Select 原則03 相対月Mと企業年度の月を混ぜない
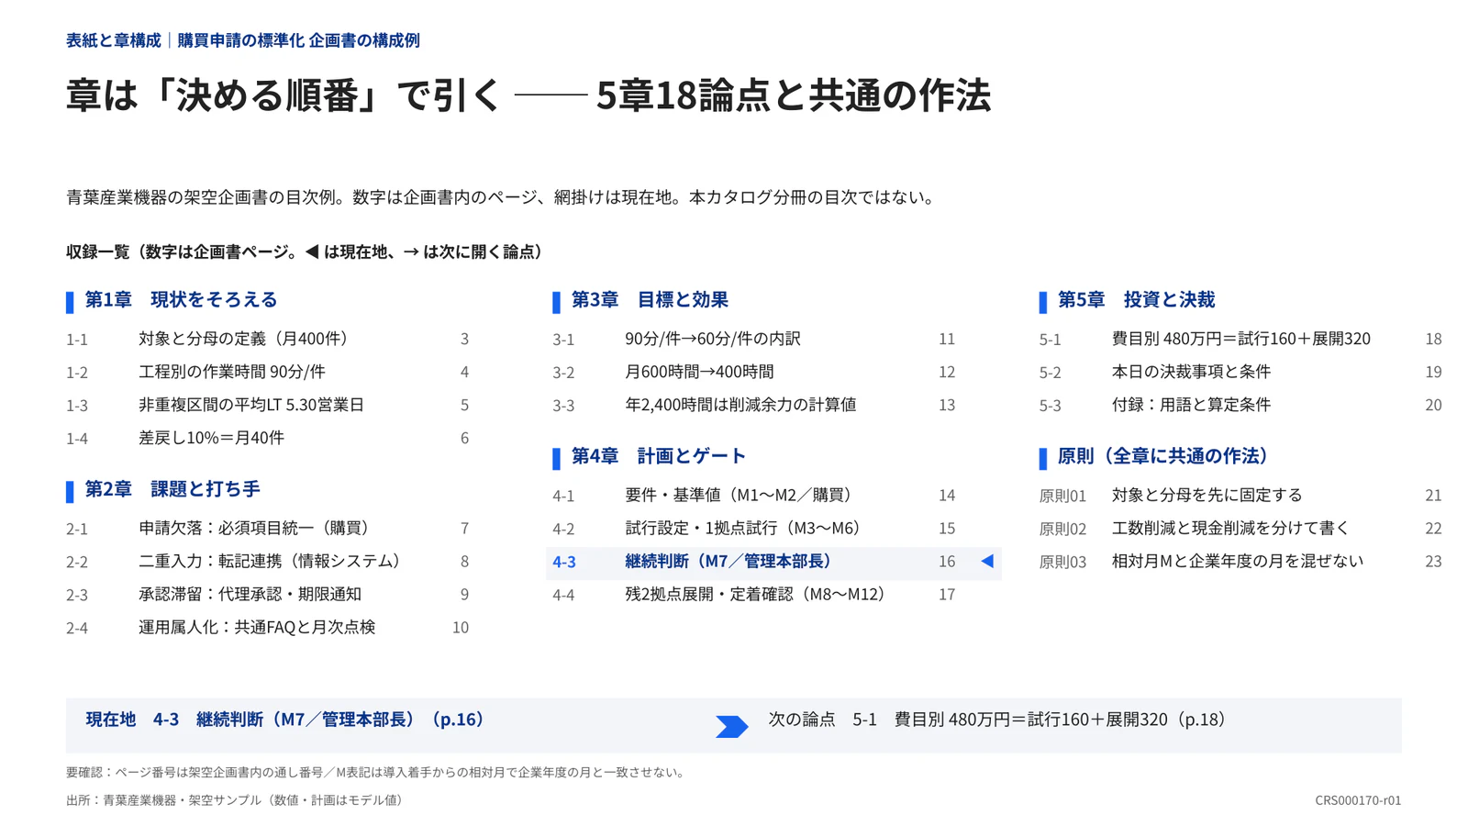The width and height of the screenshot is (1468, 826). (x=1240, y=561)
